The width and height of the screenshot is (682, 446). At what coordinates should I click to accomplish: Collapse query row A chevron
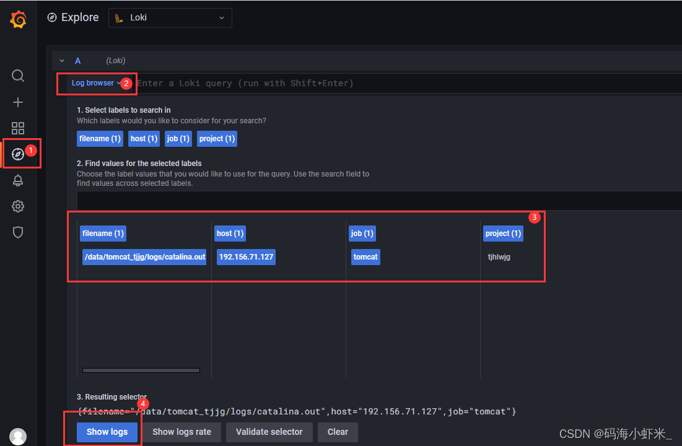[62, 61]
